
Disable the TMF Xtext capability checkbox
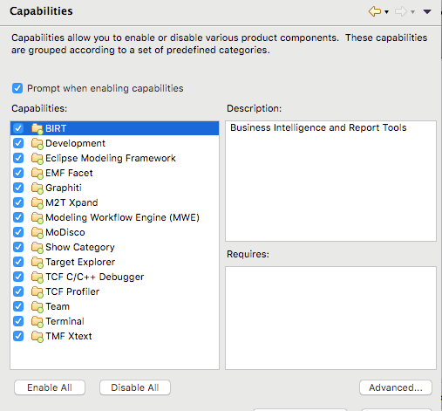pos(18,336)
